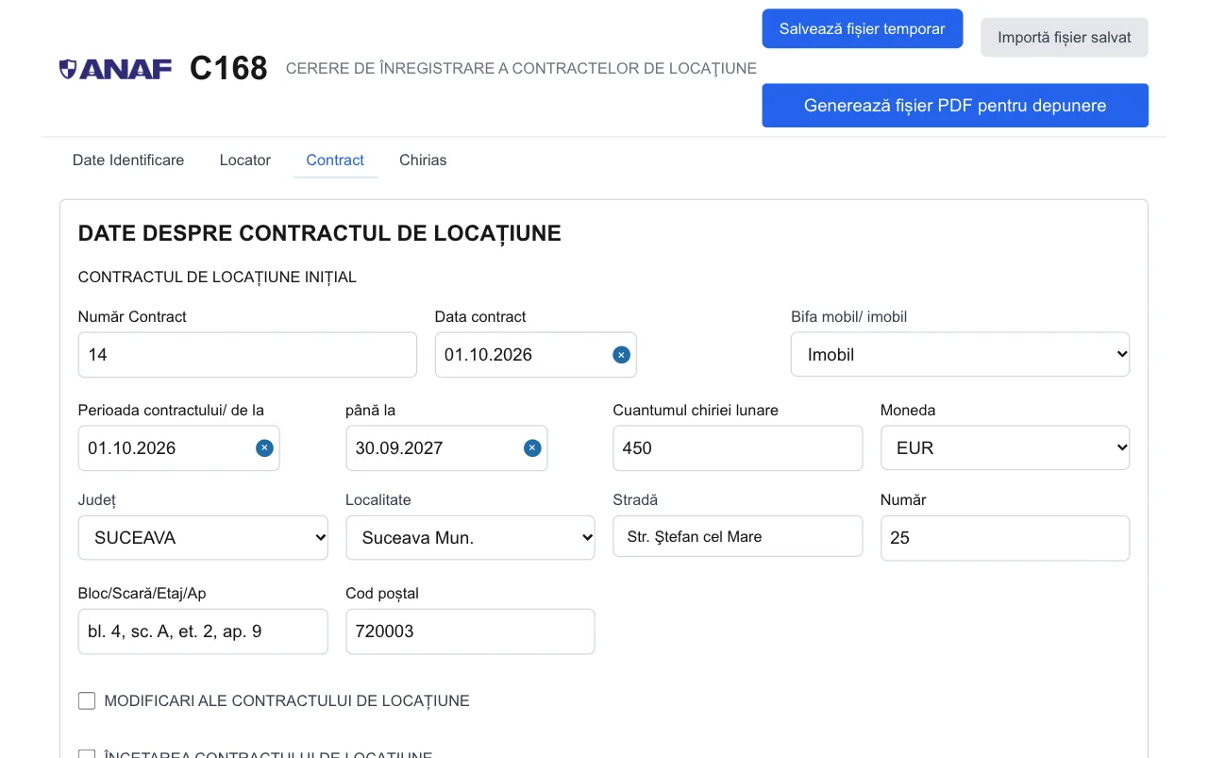This screenshot has width=1208, height=758.
Task: Click the Număr input showing 25
Action: [1005, 537]
